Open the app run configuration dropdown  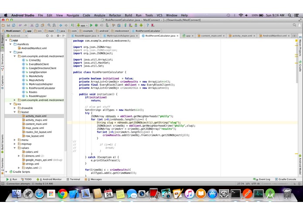click(x=82, y=25)
